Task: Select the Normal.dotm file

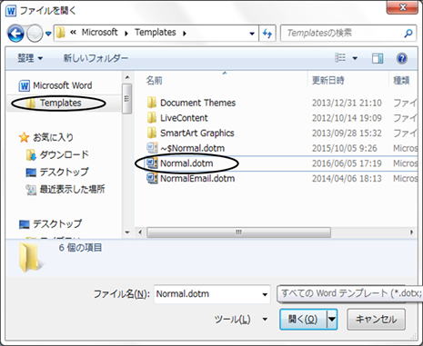Action: pos(186,163)
